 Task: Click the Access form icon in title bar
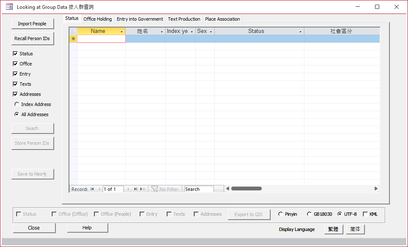pyautogui.click(x=9, y=7)
